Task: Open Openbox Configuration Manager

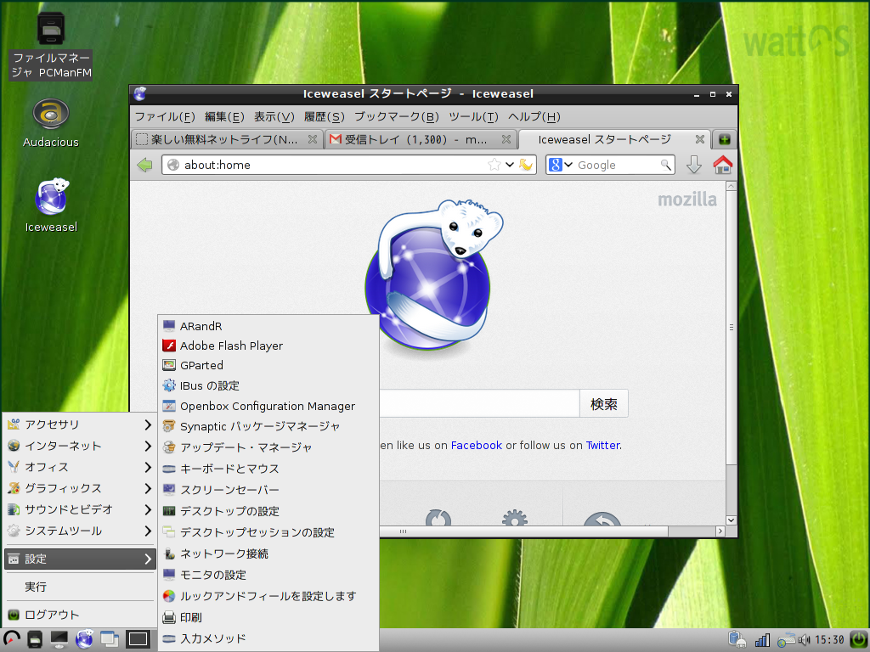Action: click(268, 407)
